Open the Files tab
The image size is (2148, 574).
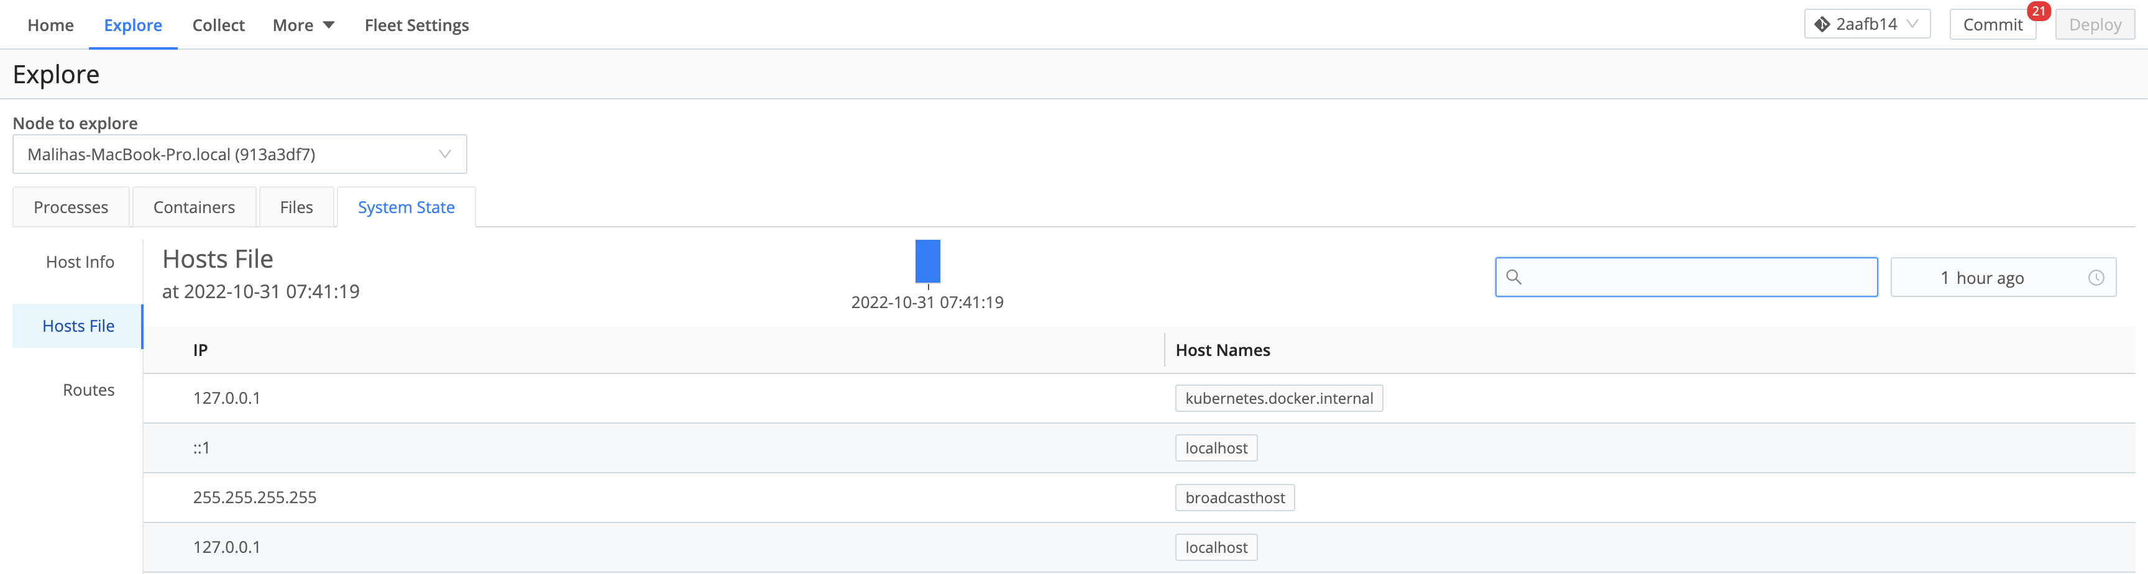click(296, 207)
